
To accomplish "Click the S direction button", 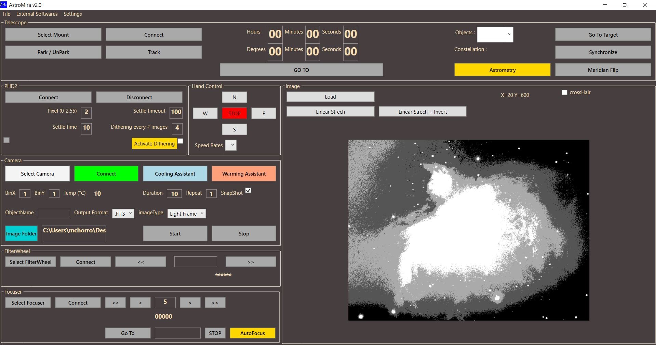I will [x=234, y=129].
